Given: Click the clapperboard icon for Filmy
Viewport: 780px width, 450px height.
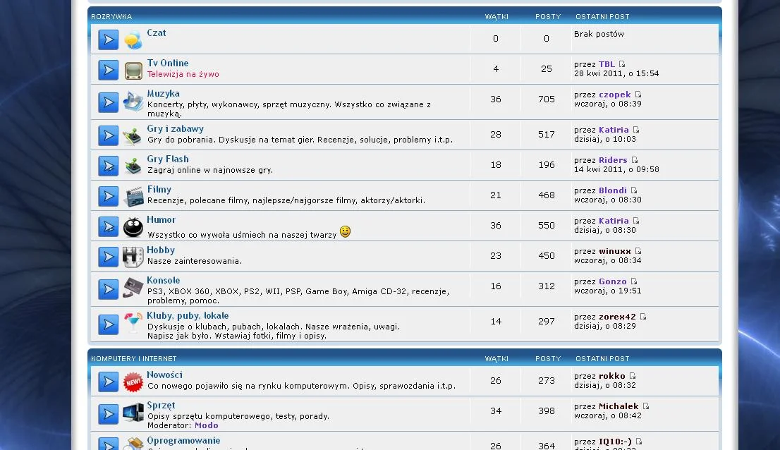Looking at the screenshot, I should pyautogui.click(x=133, y=196).
